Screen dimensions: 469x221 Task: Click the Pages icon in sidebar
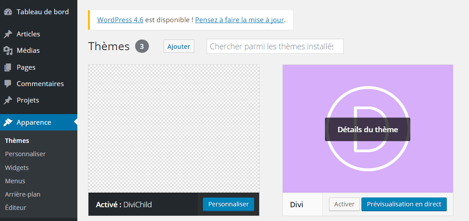(x=8, y=67)
